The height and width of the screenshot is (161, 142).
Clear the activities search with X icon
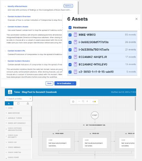click(x=30, y=99)
